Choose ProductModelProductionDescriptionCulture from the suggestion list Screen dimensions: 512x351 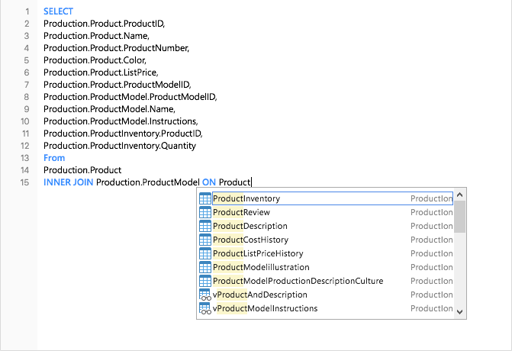[x=298, y=281]
